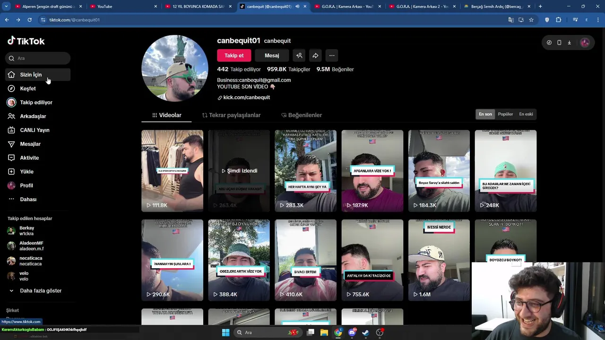Open the account avatar menu top right
The width and height of the screenshot is (605, 340).
click(x=585, y=42)
